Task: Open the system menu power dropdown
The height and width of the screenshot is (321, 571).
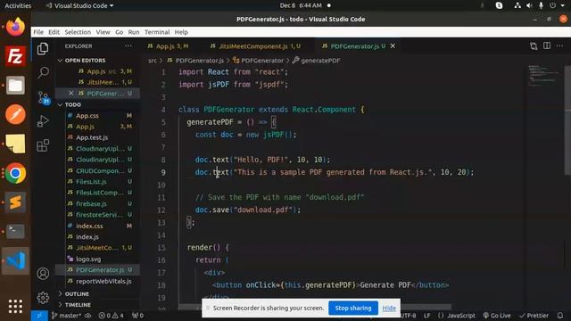Action: [557, 5]
